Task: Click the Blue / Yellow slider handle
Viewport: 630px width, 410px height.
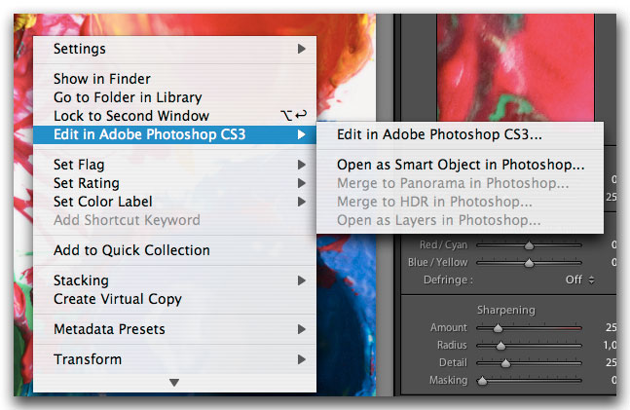Action: (529, 263)
